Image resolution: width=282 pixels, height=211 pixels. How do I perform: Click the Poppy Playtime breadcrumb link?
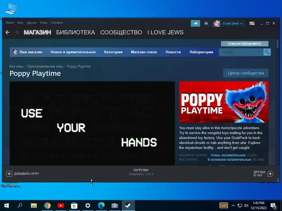pos(79,66)
